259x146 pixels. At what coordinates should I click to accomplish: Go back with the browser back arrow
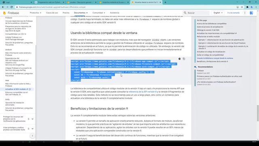tap(3, 7)
